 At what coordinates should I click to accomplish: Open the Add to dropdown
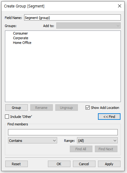pos(88,26)
